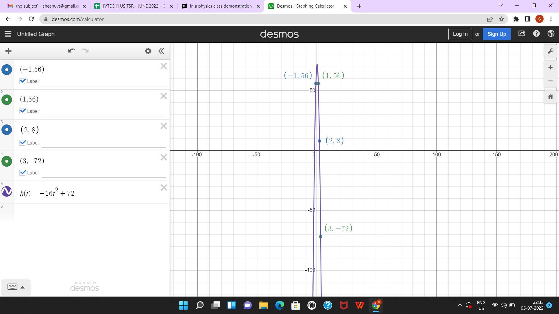Reset graph to default home view

[550, 97]
